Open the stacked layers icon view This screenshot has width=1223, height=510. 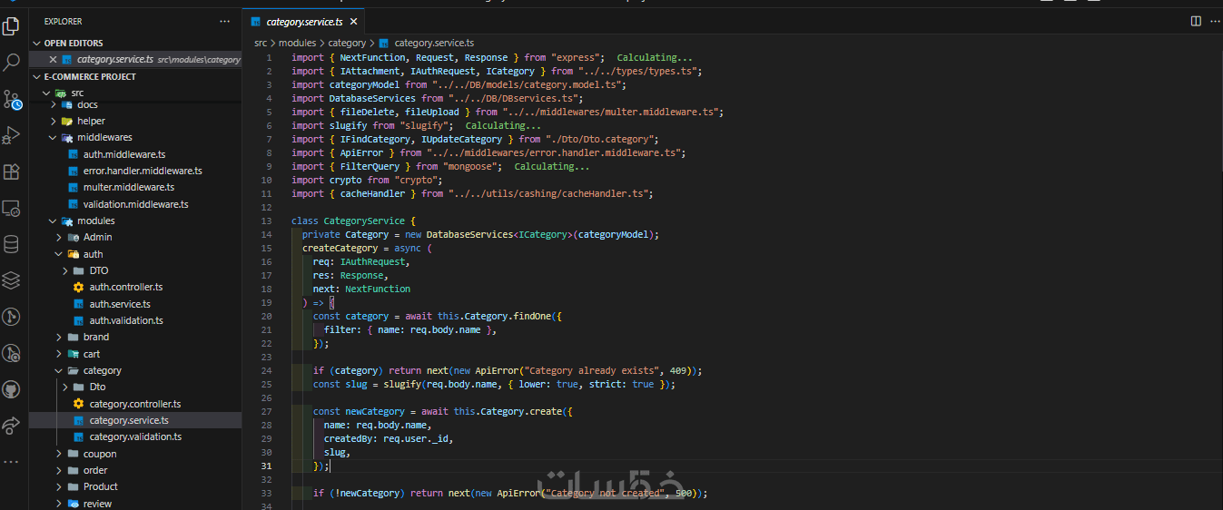pos(12,280)
